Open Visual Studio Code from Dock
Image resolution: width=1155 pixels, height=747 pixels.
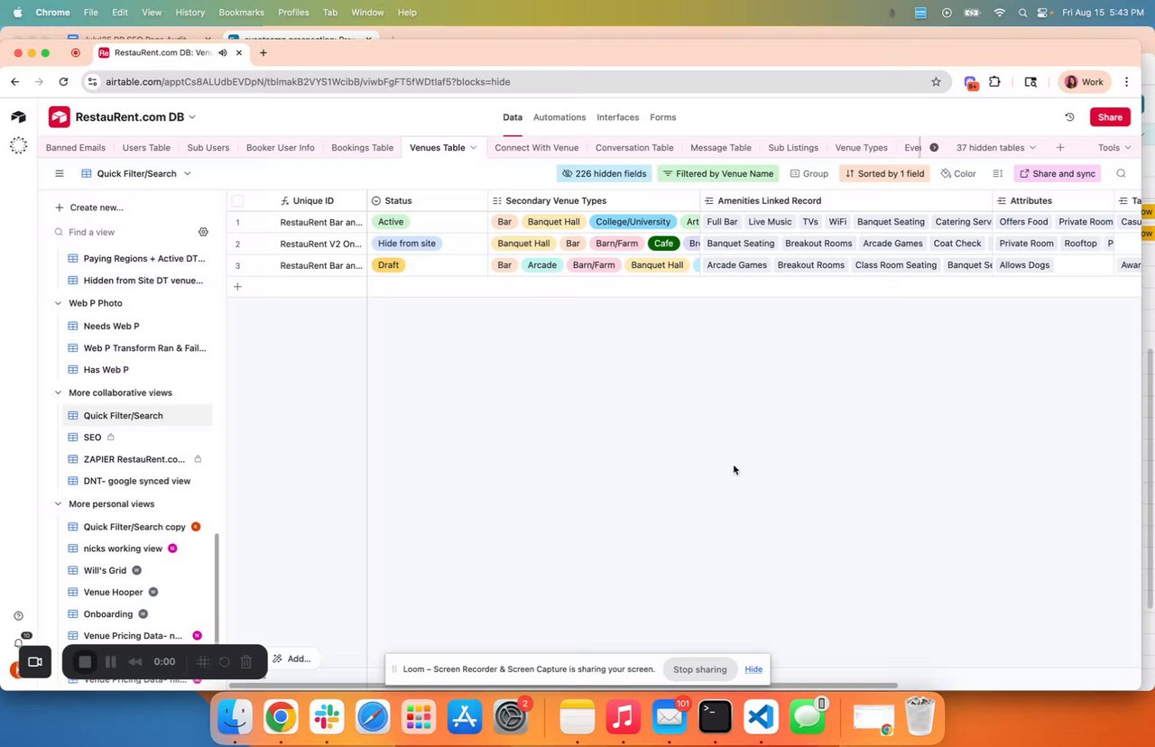(761, 717)
